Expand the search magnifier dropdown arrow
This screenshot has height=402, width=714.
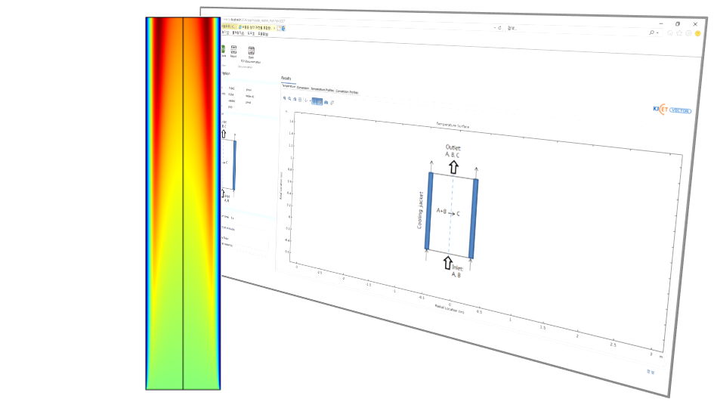[659, 33]
